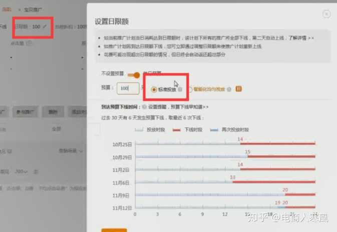337x232 pixels.
Task: Click the 下线时段 red legend marker
Action: (177, 129)
